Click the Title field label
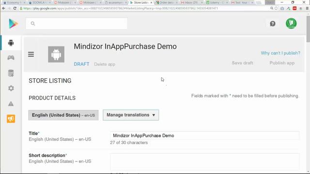The width and height of the screenshot is (310, 174). 33,133
